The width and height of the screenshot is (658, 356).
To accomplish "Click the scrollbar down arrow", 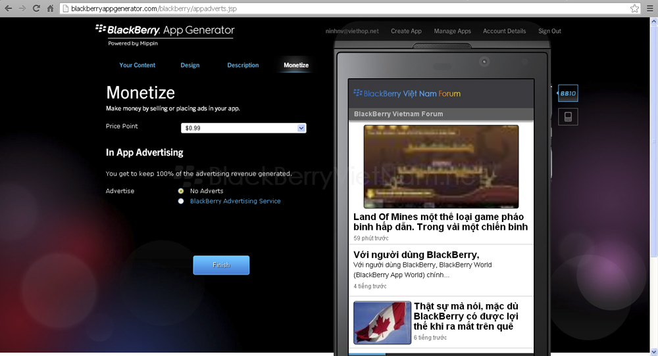I will click(x=654, y=352).
